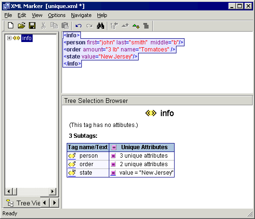This screenshot has height=219, width=255.
Task: Save the file using the floppy disk icon
Action: tap(32, 25)
